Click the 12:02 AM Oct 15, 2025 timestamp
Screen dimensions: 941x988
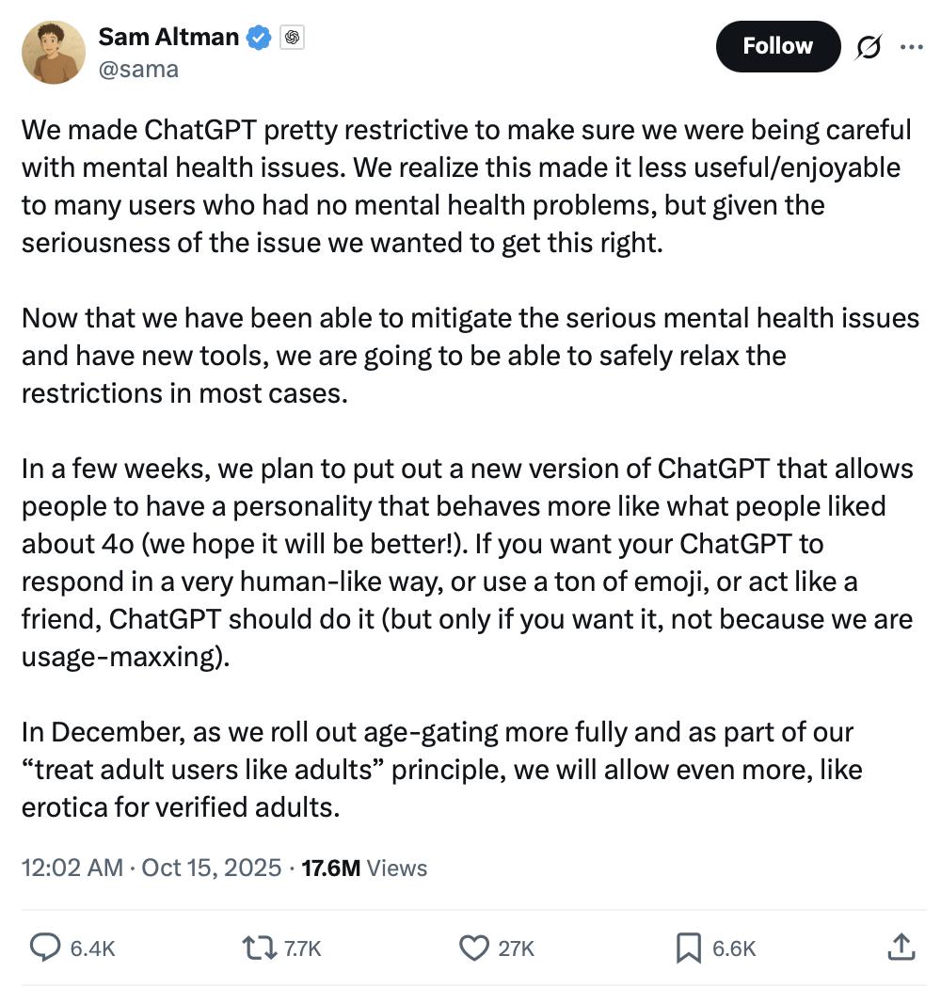[152, 868]
